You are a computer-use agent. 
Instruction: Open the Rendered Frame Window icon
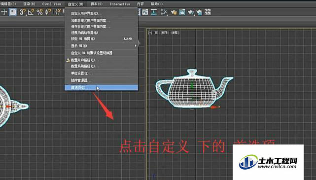pos(182,12)
